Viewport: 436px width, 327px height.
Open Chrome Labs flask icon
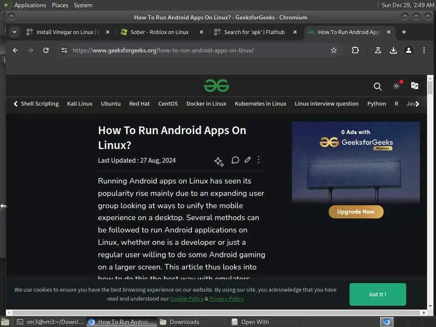(378, 50)
